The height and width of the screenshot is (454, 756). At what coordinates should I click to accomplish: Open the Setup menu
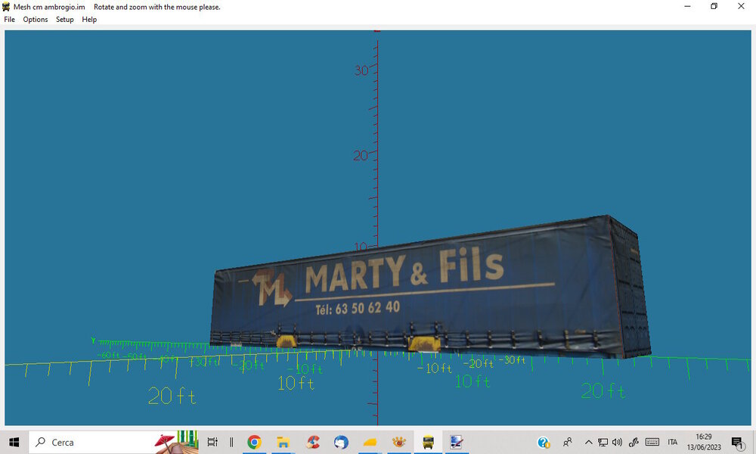[64, 20]
